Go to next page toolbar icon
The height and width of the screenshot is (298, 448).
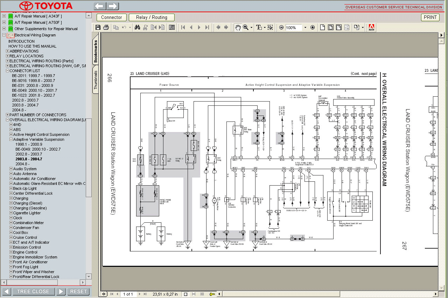199,27
